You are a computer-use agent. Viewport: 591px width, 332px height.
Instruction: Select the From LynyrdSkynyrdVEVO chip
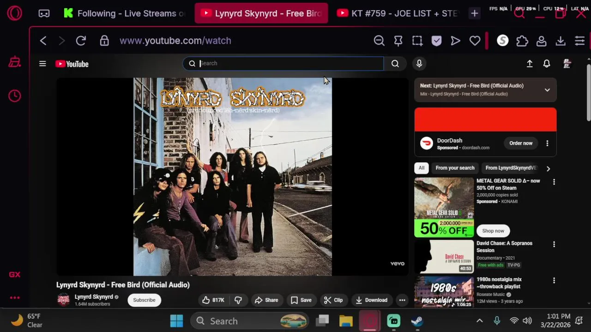click(x=511, y=168)
